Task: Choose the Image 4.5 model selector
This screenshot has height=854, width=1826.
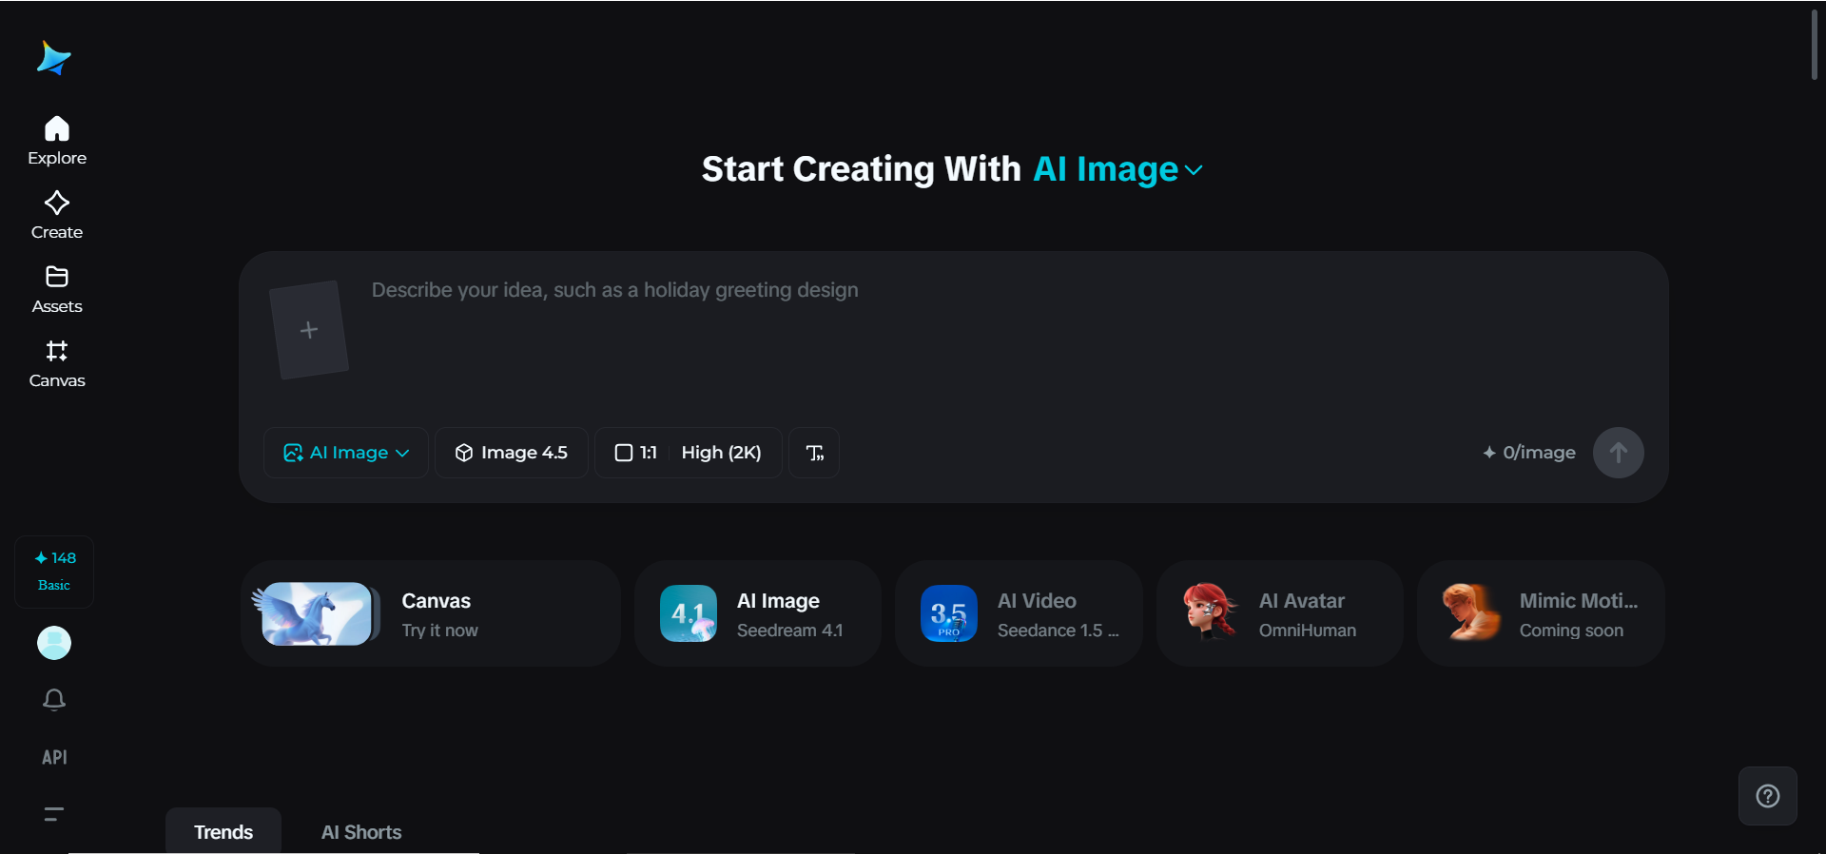Action: [x=512, y=453]
